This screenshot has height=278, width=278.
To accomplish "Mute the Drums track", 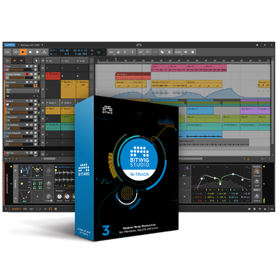I will coord(35,109).
